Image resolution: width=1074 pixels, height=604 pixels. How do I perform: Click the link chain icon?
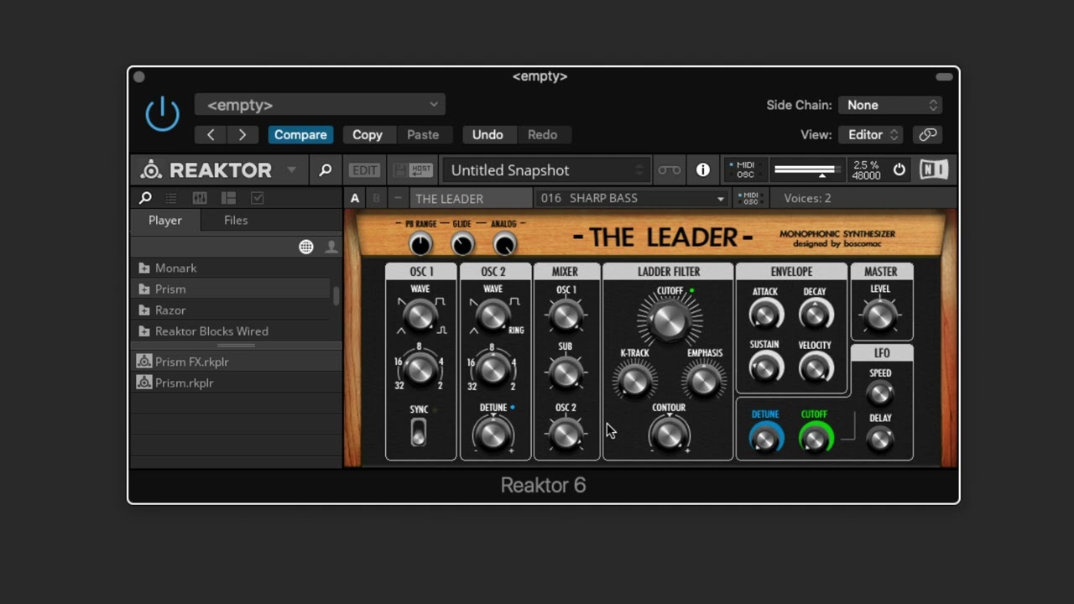[927, 134]
